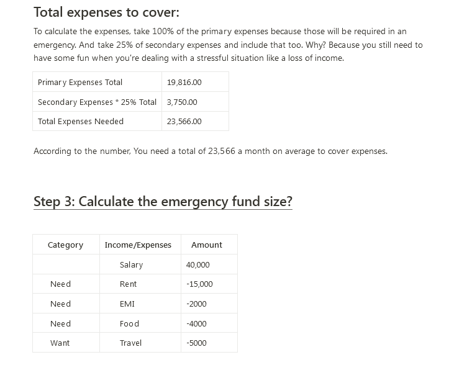
Task: Select the -4000 food amount cell
Action: [209, 323]
